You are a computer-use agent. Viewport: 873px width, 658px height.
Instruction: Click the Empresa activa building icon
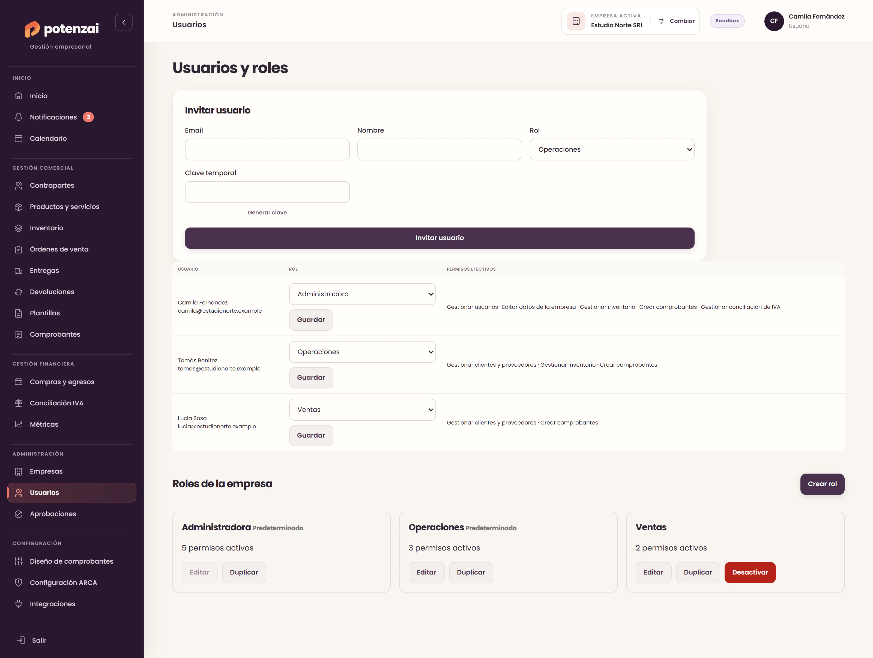[x=576, y=21]
